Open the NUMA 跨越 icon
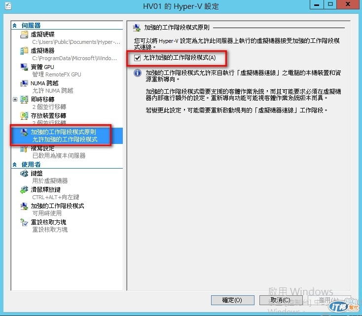 click(x=24, y=83)
